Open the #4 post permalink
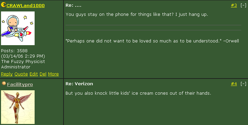This screenshot has height=125, width=248. (x=234, y=84)
